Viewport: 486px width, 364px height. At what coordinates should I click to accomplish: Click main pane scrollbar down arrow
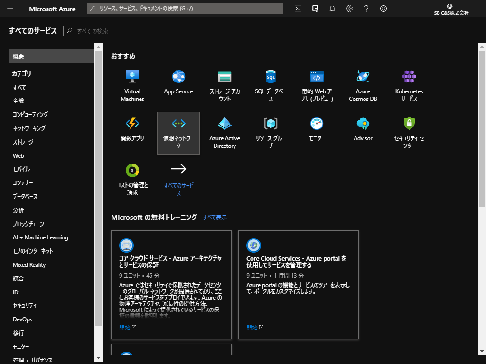482,351
